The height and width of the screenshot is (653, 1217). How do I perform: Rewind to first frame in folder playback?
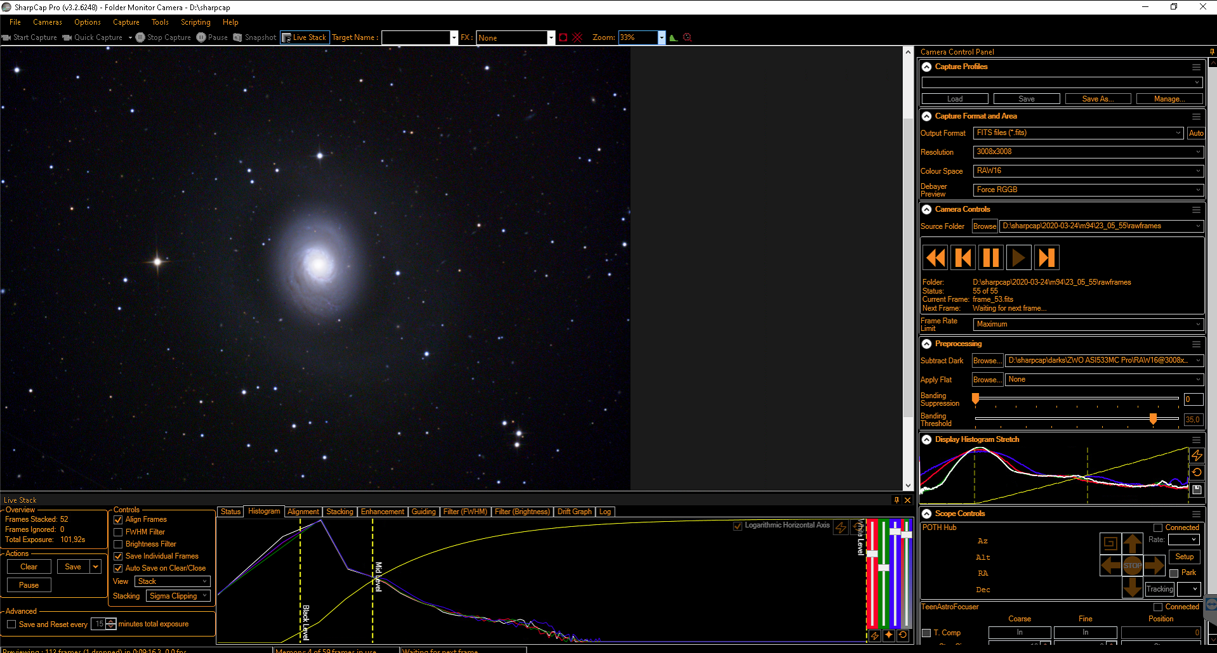tap(935, 258)
